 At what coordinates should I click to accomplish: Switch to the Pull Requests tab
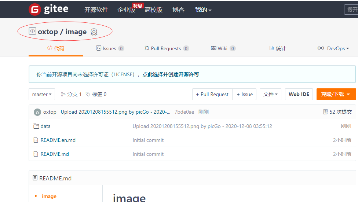(x=167, y=48)
